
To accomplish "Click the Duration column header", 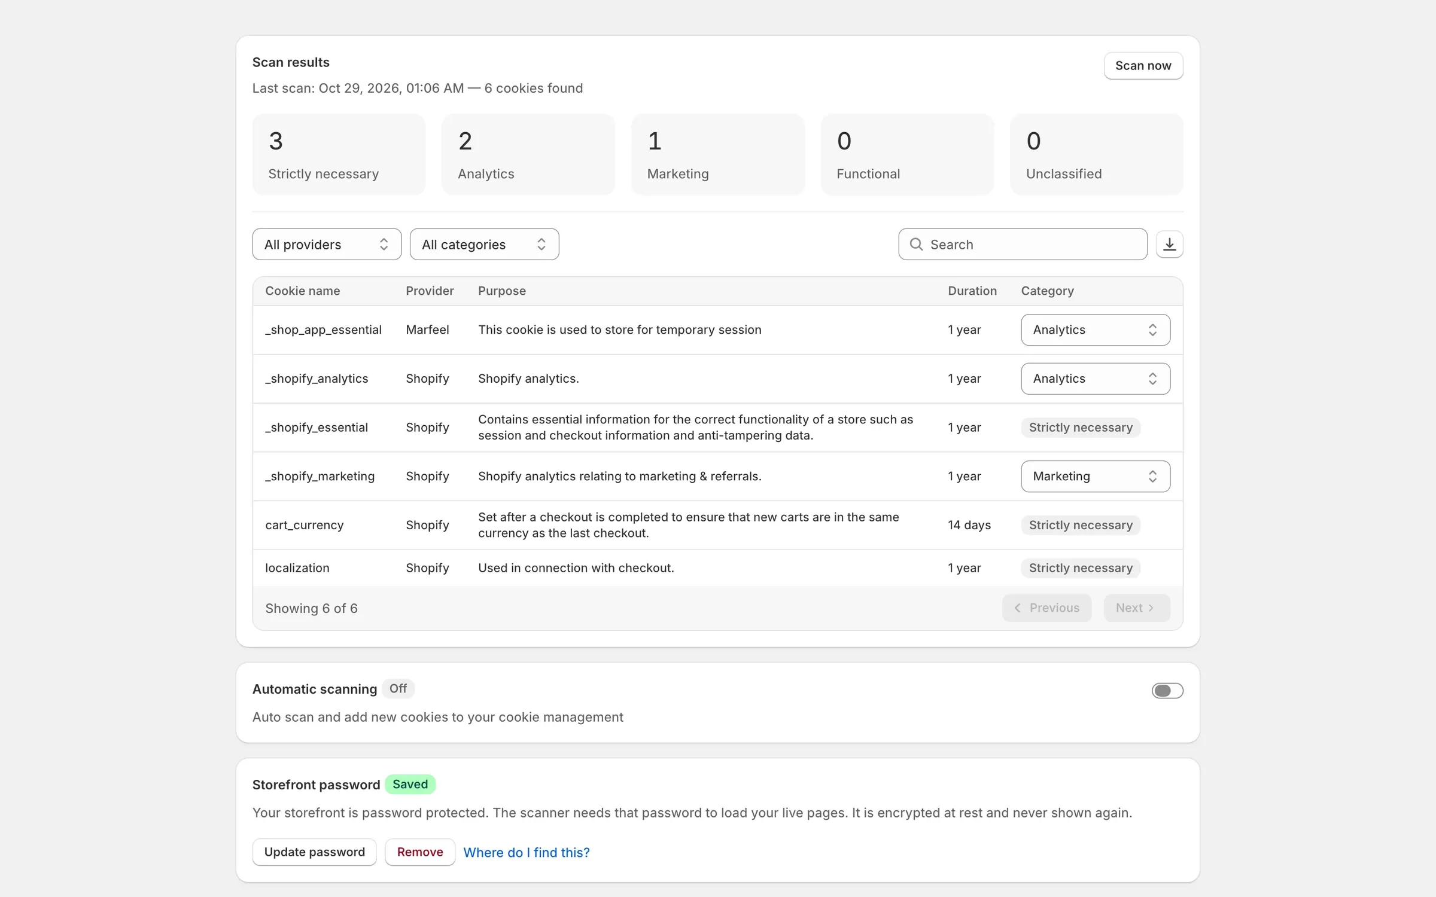I will point(972,291).
